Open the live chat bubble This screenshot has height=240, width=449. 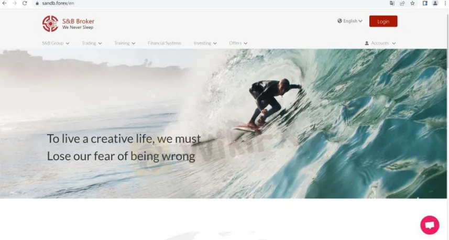click(x=430, y=225)
